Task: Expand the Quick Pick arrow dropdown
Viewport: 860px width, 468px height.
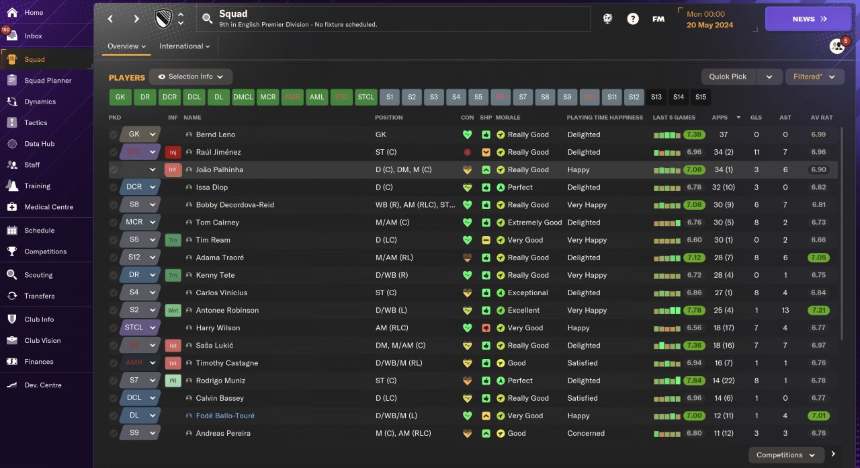Action: pyautogui.click(x=769, y=77)
